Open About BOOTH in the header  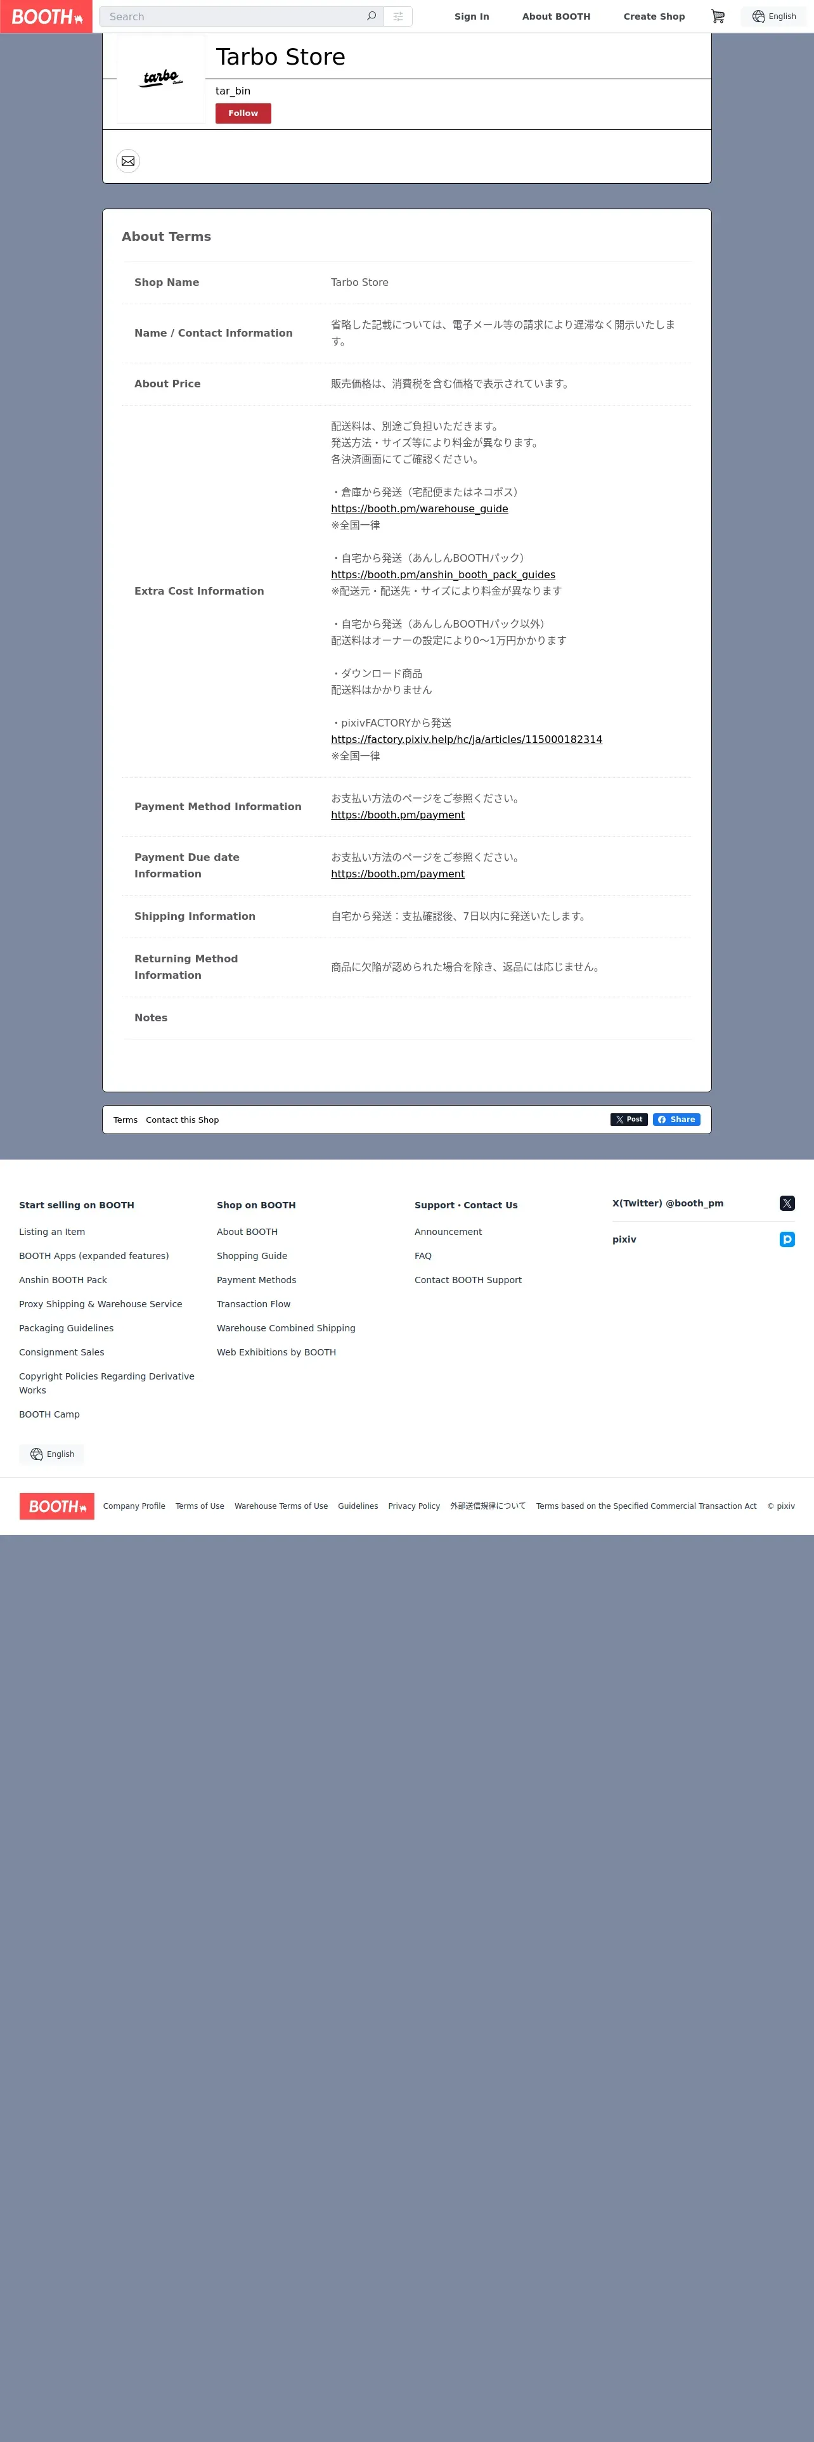pyautogui.click(x=556, y=16)
